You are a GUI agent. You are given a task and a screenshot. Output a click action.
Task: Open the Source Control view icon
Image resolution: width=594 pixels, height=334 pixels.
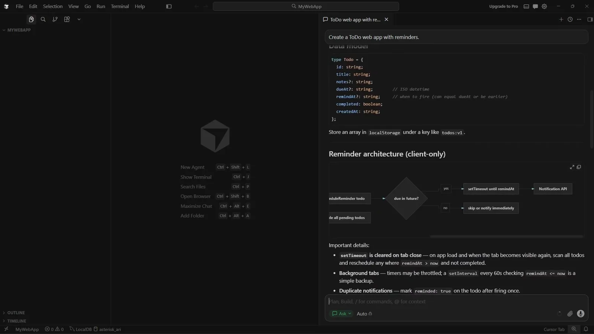point(55,19)
